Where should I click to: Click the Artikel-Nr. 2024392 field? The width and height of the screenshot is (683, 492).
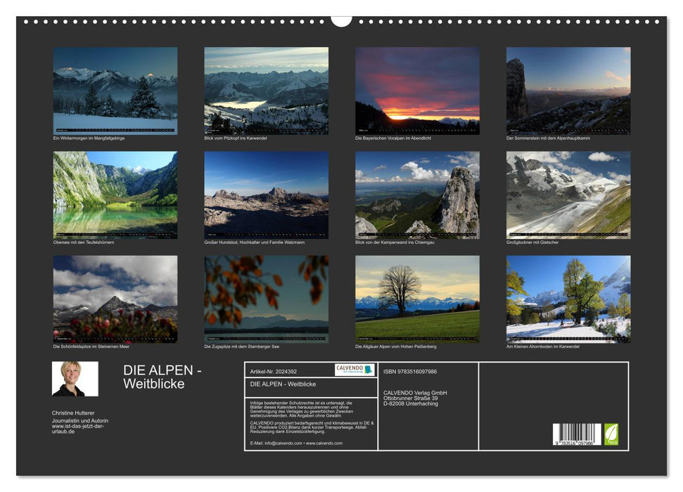click(274, 373)
